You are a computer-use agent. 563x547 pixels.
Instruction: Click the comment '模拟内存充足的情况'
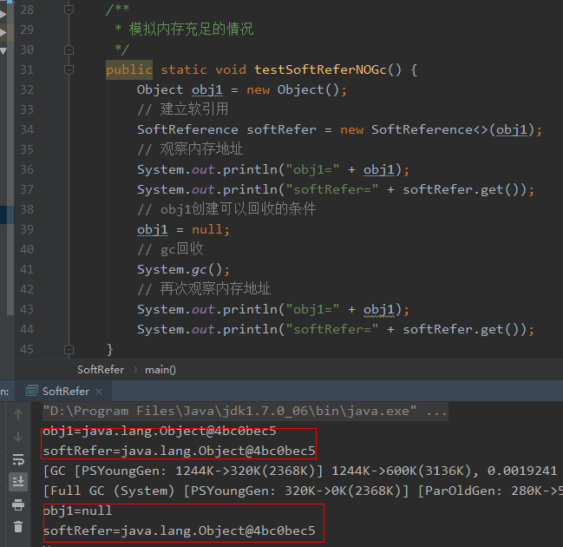(x=191, y=30)
